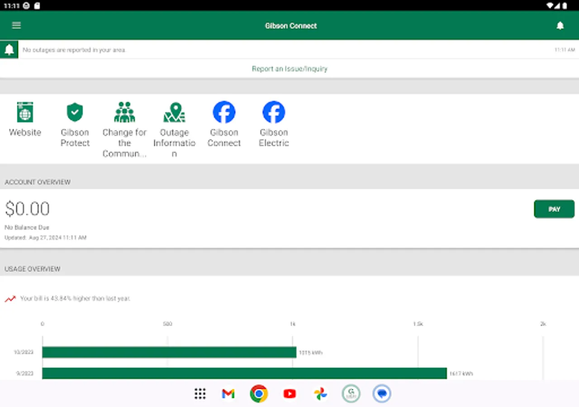Tap the red trending-up bill icon

click(10, 299)
